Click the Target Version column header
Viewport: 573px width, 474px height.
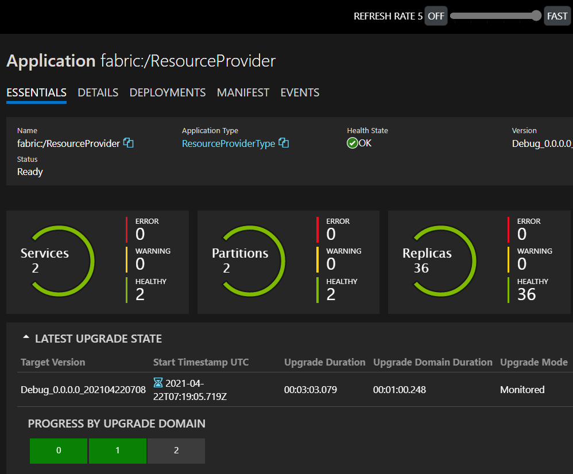point(53,362)
